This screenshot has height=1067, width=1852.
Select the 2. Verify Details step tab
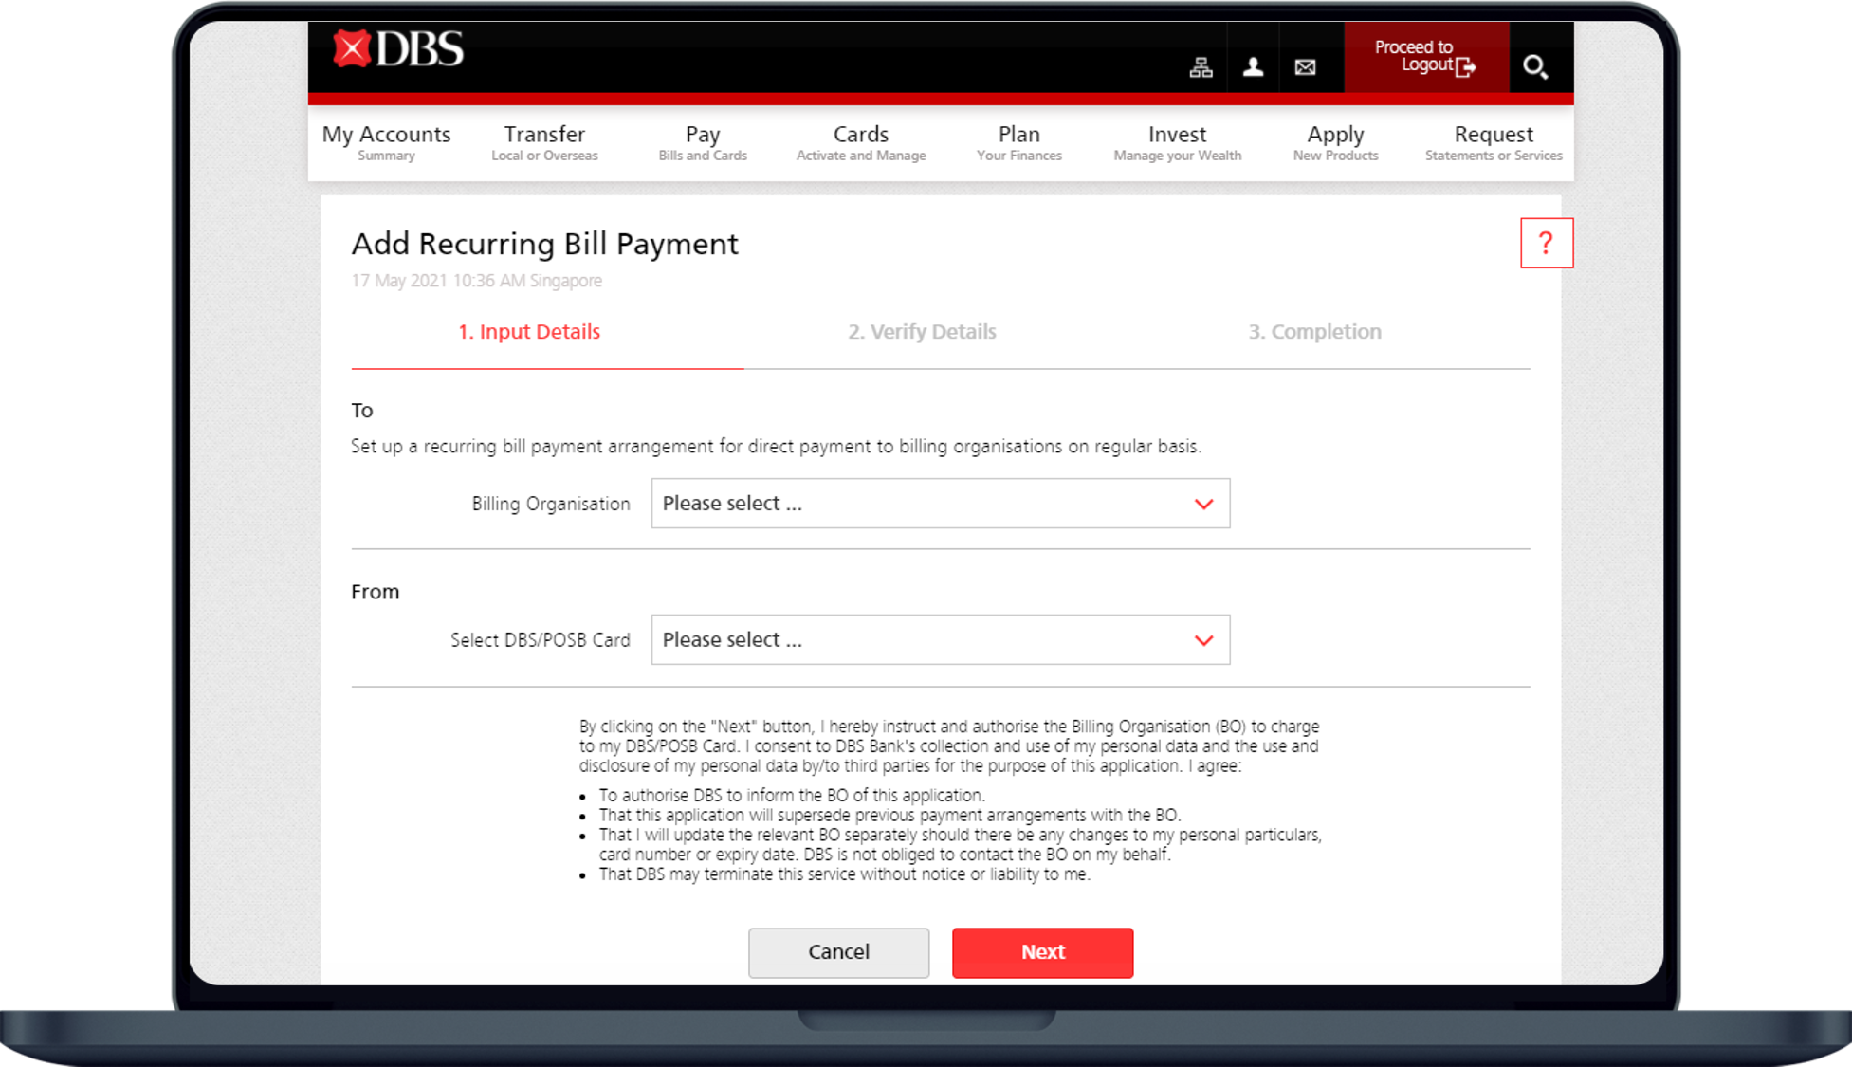(922, 332)
